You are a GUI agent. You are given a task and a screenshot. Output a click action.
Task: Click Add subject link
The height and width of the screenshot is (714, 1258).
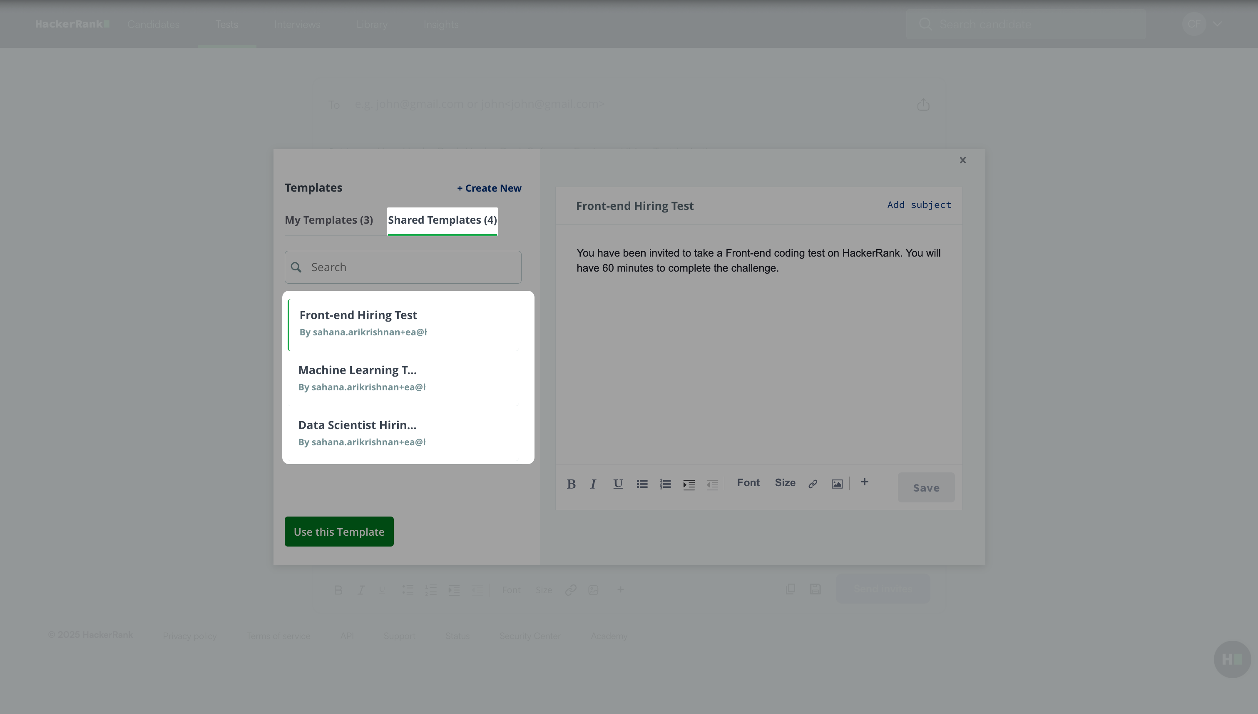pos(919,205)
